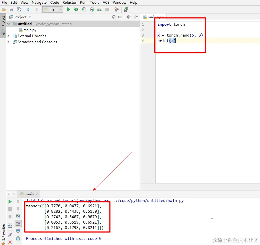
Task: Collapse all in the Project panel
Action: click(120, 17)
